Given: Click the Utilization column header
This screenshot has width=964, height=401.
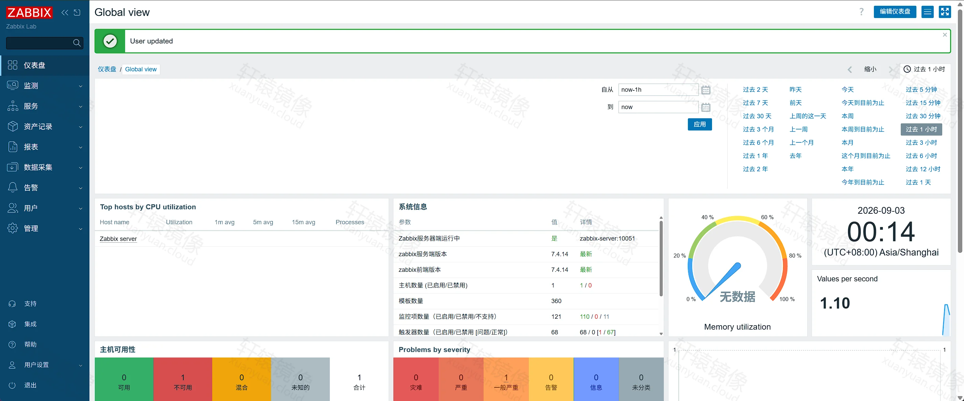Looking at the screenshot, I should pos(179,222).
